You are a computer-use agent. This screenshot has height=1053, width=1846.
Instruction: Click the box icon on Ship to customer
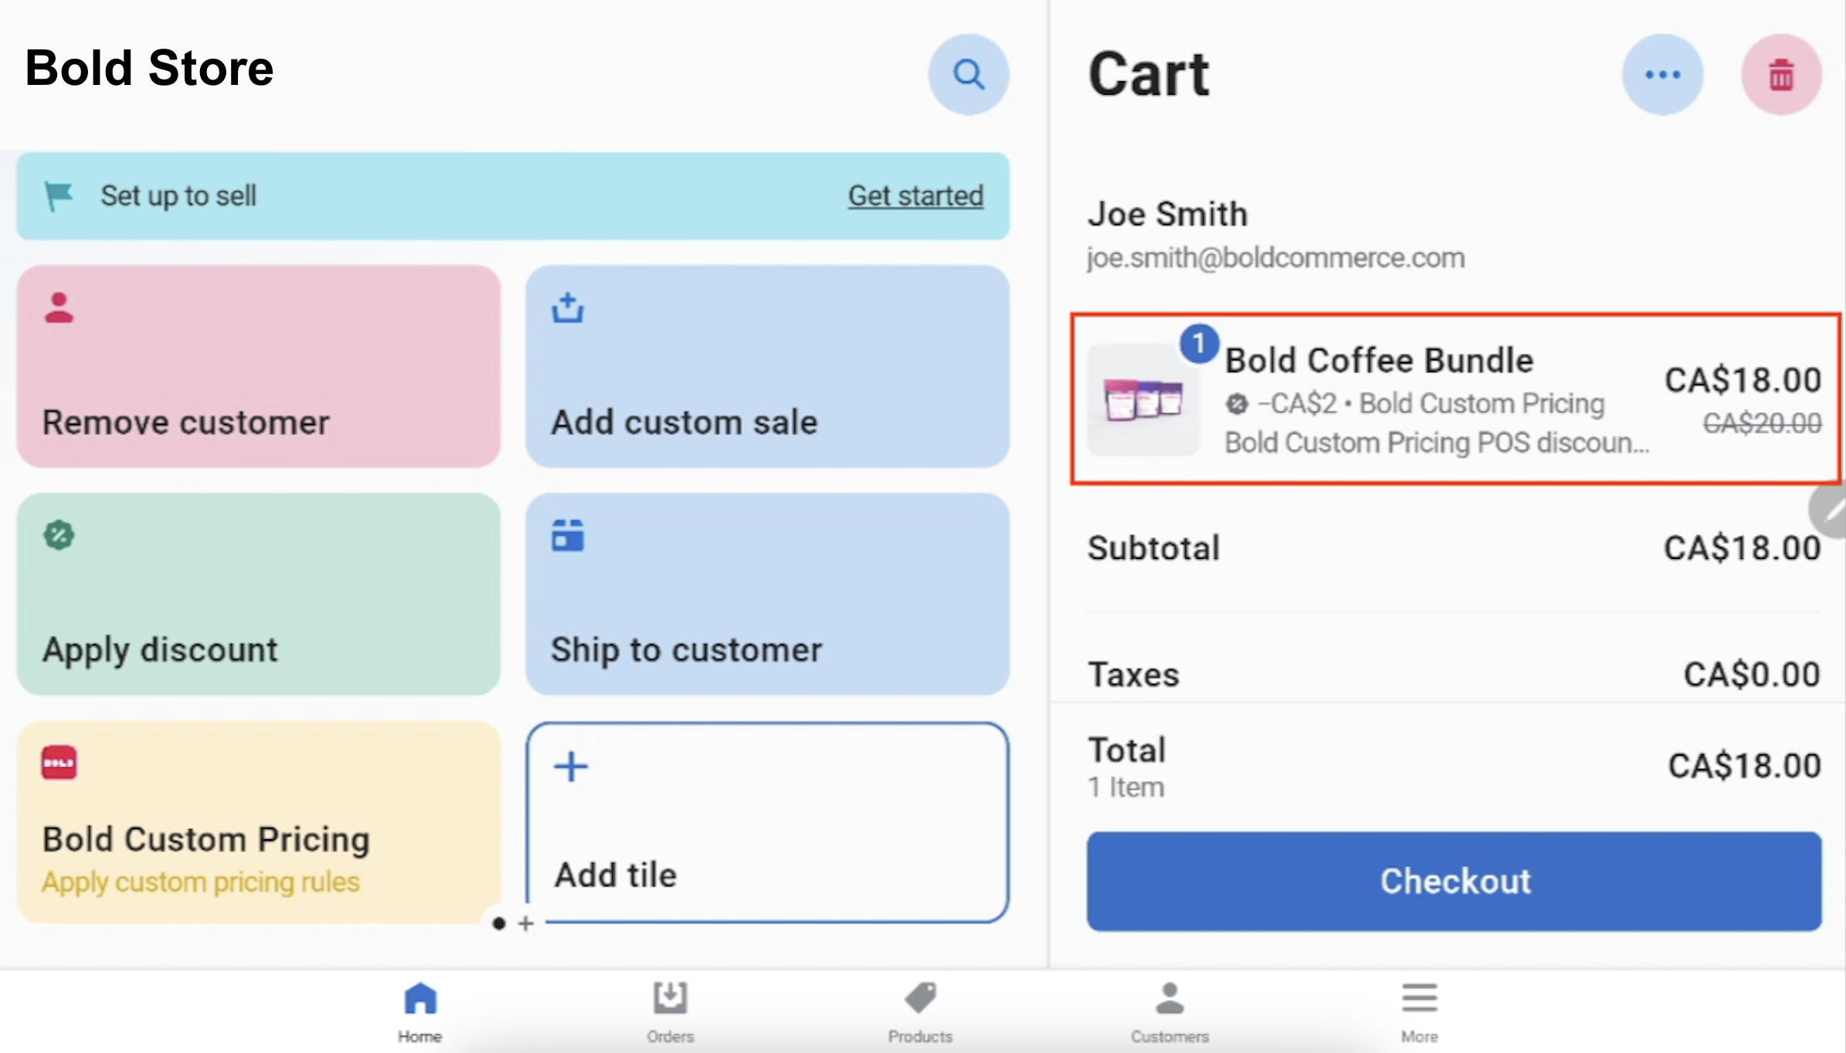click(568, 535)
